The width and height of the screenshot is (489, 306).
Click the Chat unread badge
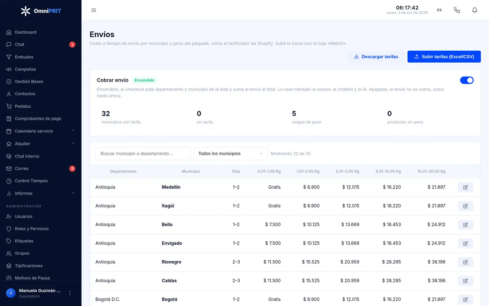coord(72,44)
